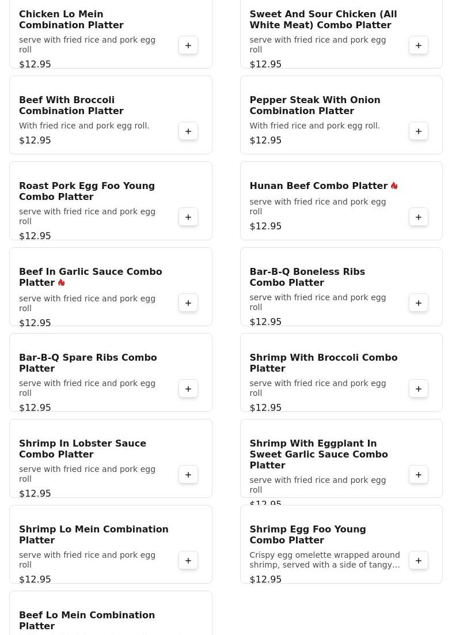This screenshot has height=635, width=452.
Task: Add Shrimp Egg Foo Young Combo Platter
Action: coord(419,561)
